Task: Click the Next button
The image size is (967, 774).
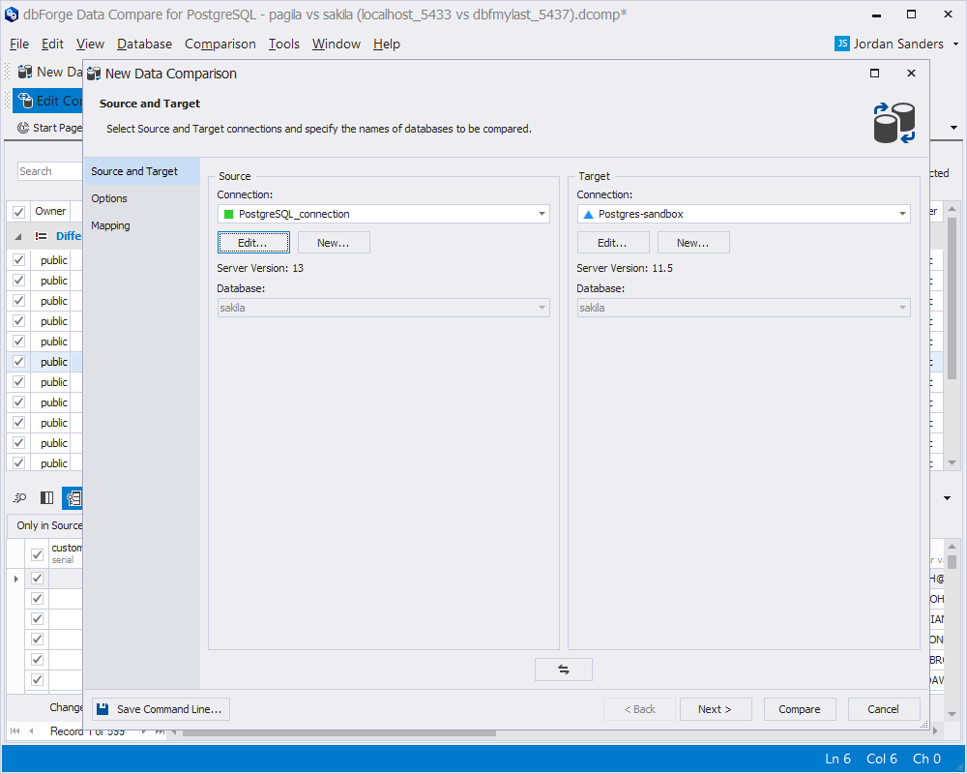Action: click(x=716, y=709)
